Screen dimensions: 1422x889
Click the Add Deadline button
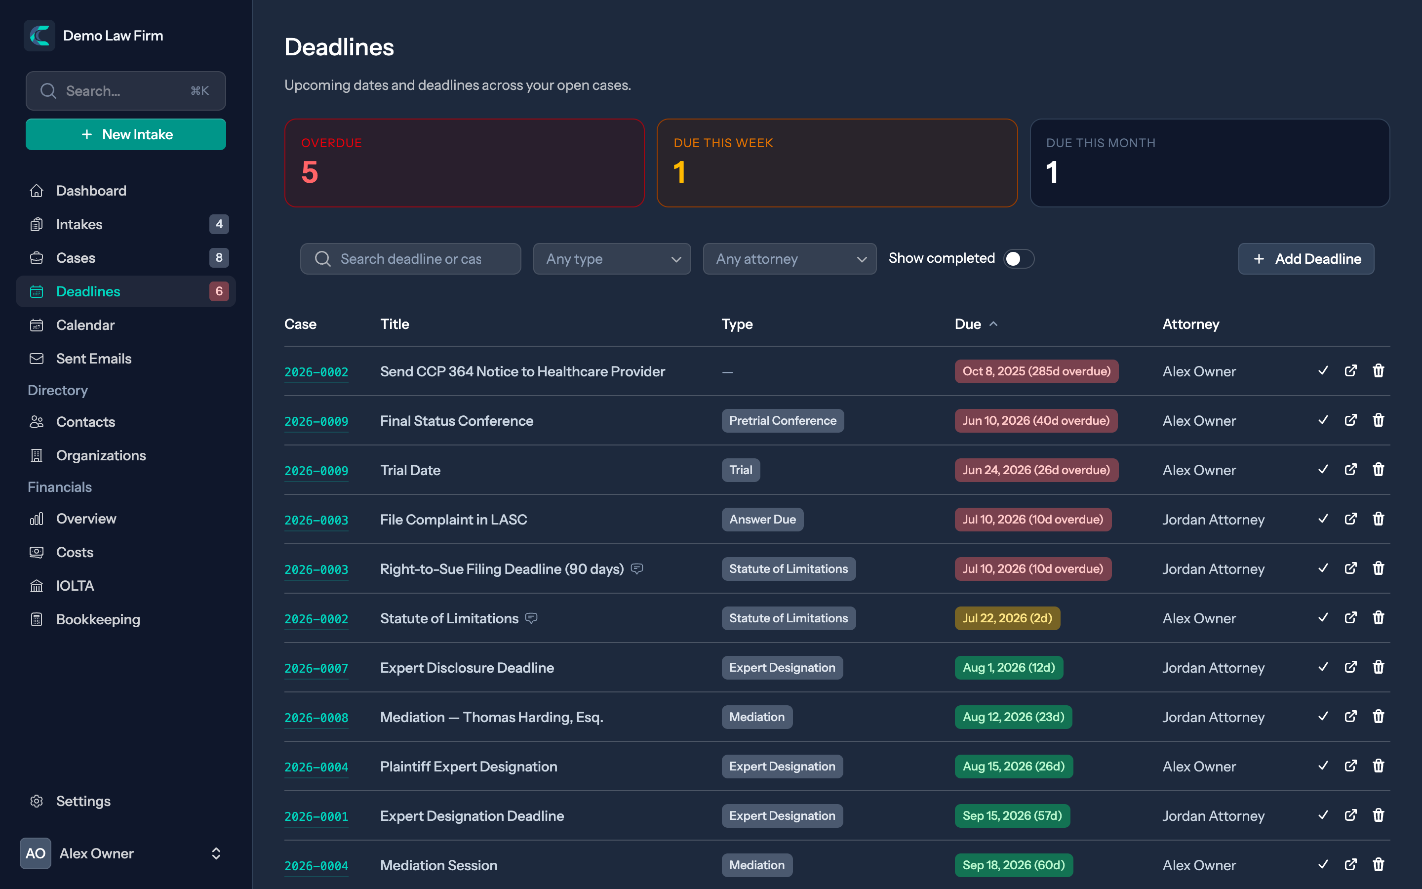(x=1305, y=259)
